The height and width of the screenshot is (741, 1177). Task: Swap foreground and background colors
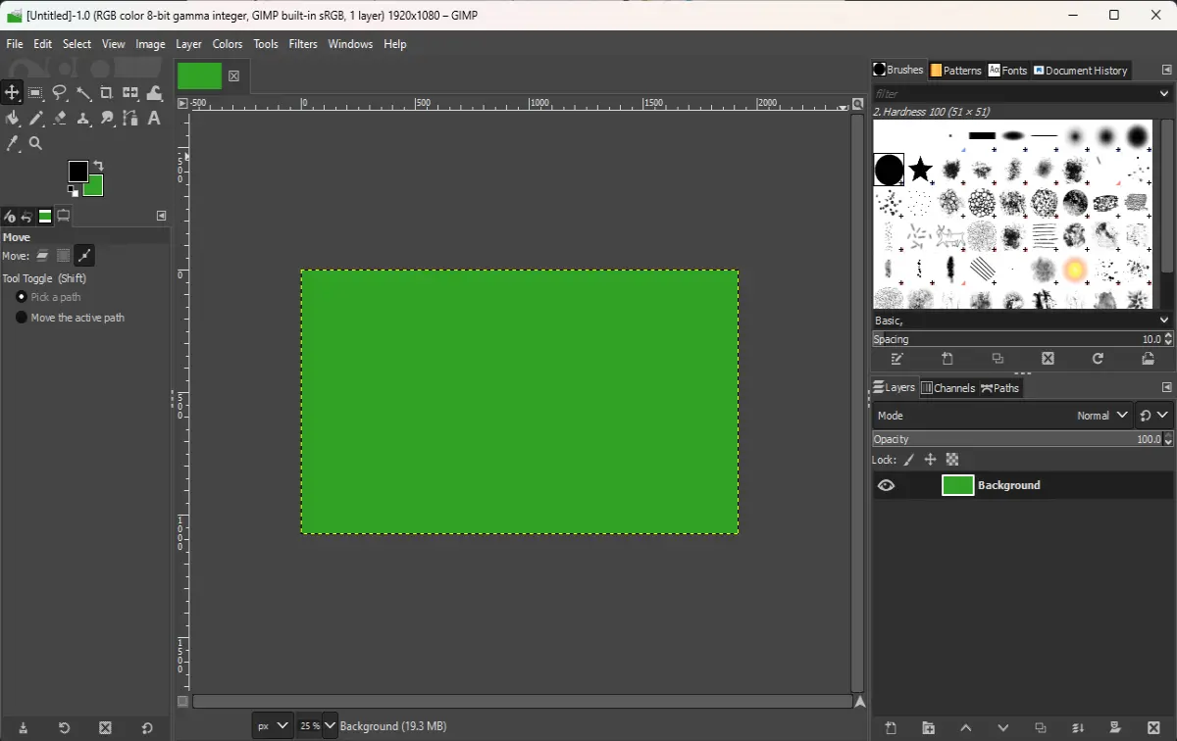98,166
